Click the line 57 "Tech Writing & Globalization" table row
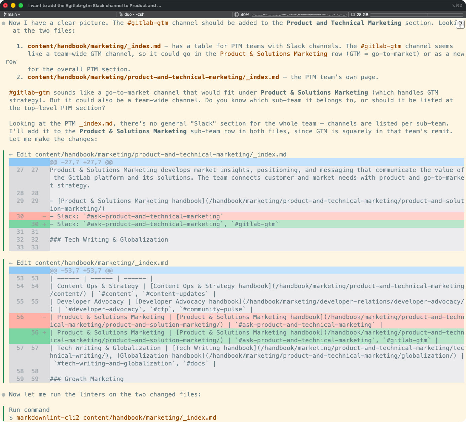The width and height of the screenshot is (466, 422). point(237,356)
